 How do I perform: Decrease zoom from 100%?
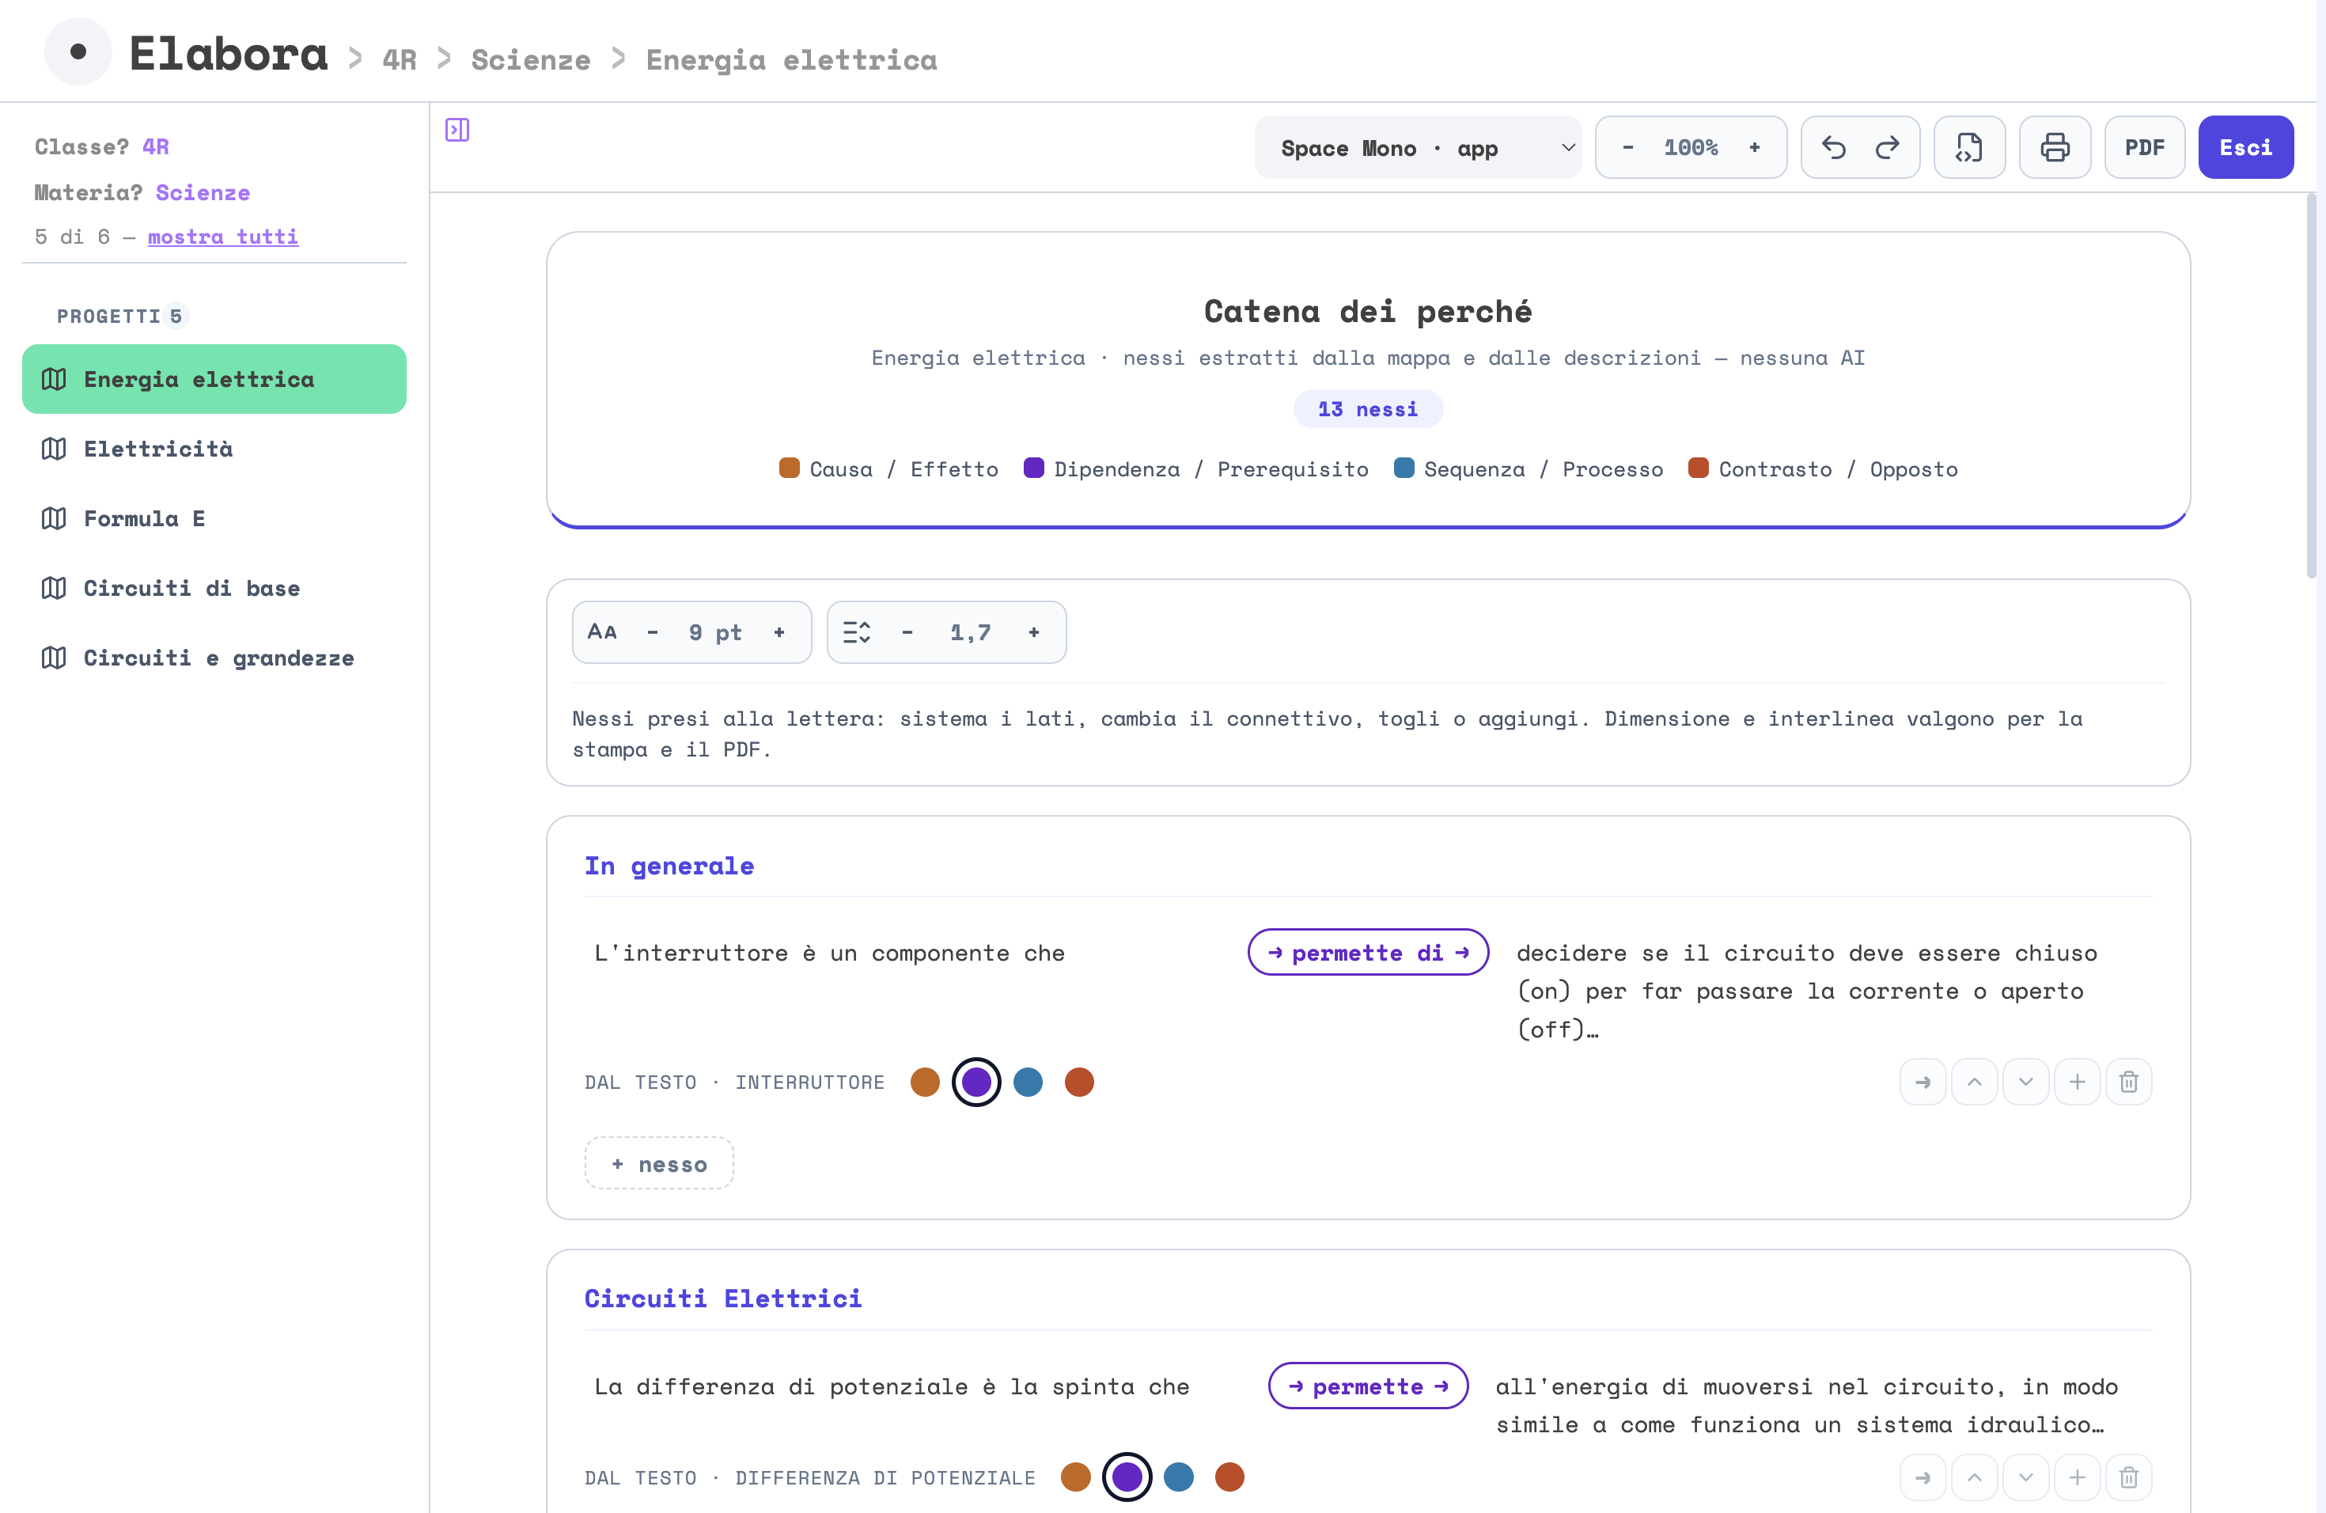(1628, 148)
